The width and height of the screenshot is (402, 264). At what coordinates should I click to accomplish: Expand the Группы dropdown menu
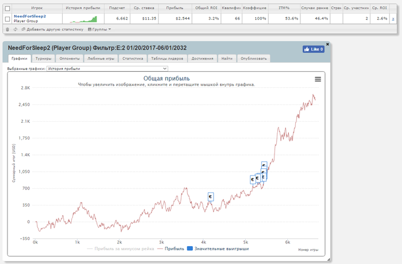coord(99,29)
